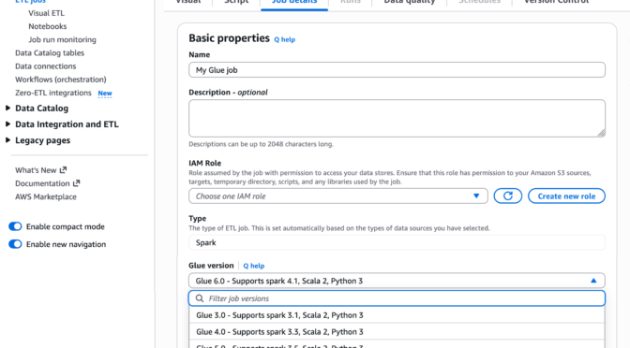Viewport: 630px width, 348px height.
Task: Expand the Data Catalog section
Action: [7, 109]
